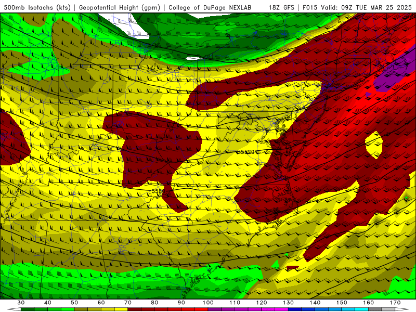The image size is (416, 312).
Task: Click the 50 tick label on colorbar
Action: (74, 303)
